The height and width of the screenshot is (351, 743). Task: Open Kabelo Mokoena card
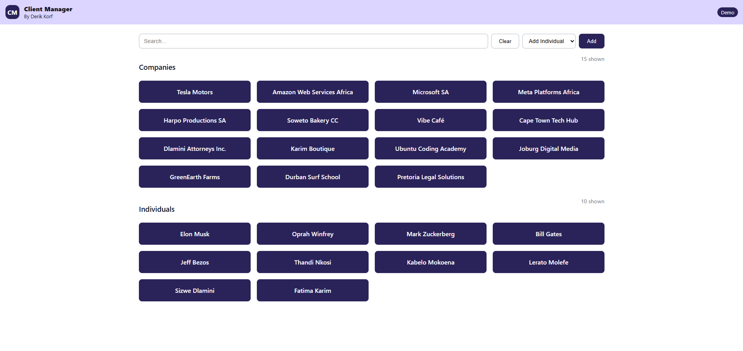(x=431, y=262)
